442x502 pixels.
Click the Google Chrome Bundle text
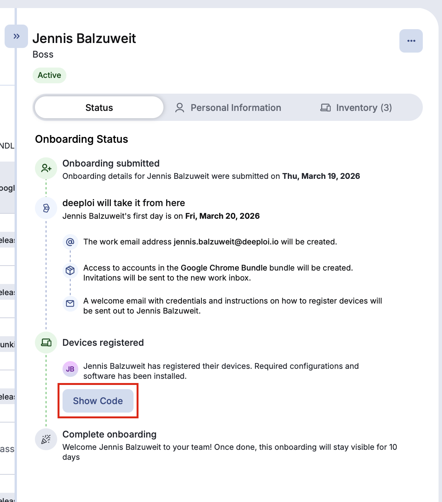coord(224,268)
